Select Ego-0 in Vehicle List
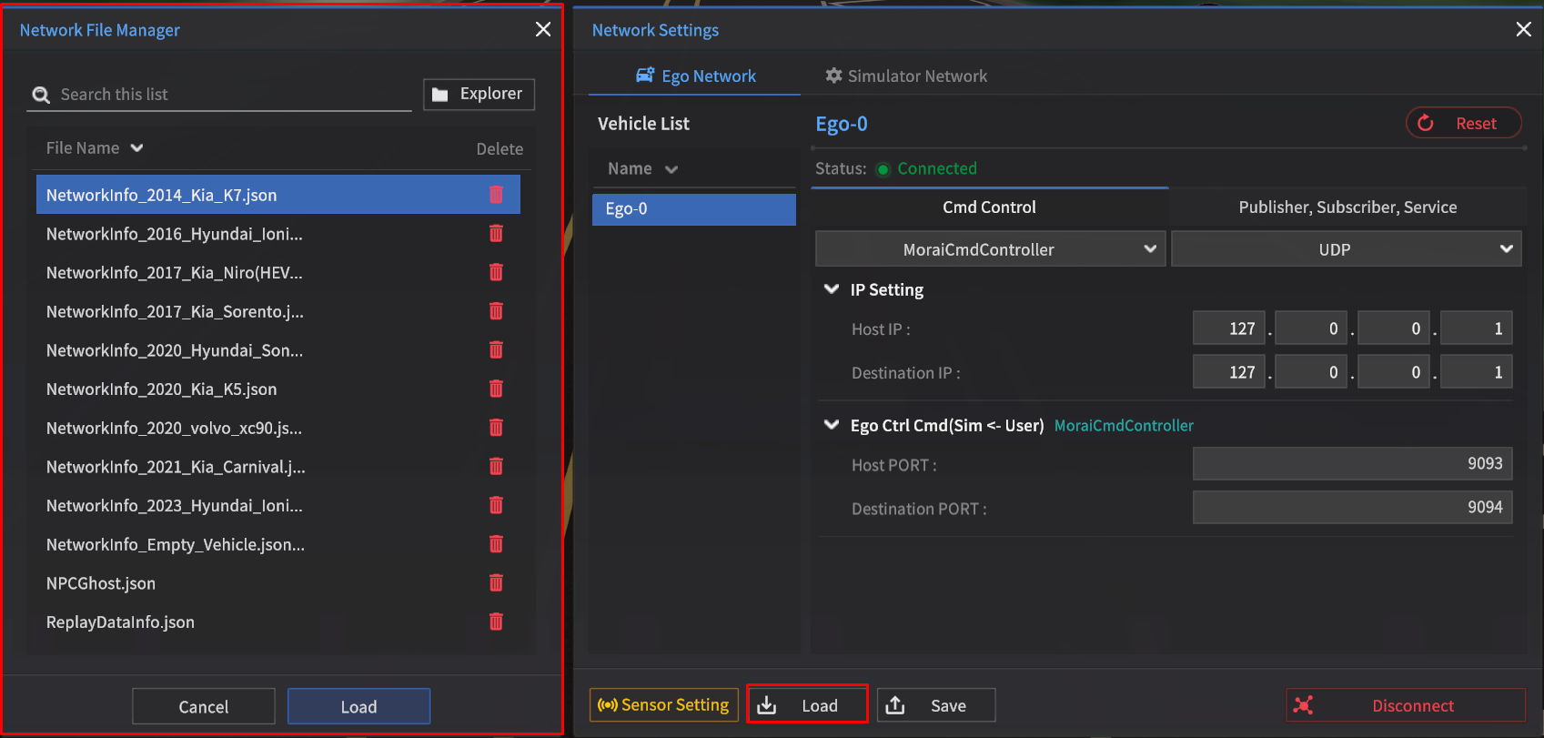Viewport: 1544px width, 738px height. 693,208
